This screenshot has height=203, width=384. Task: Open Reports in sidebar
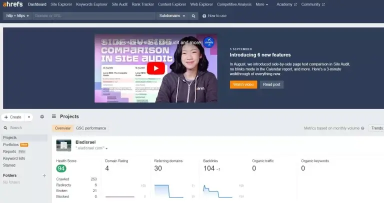point(9,151)
